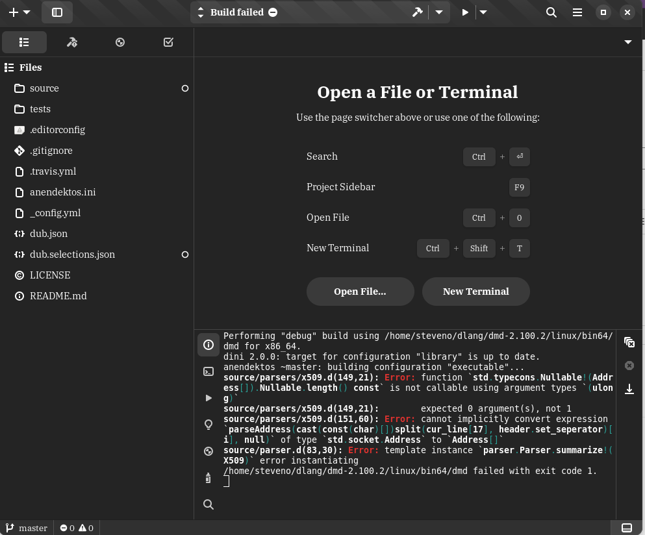Open the build options dropdown arrow
Viewport: 645px width, 535px height.
[x=439, y=12]
